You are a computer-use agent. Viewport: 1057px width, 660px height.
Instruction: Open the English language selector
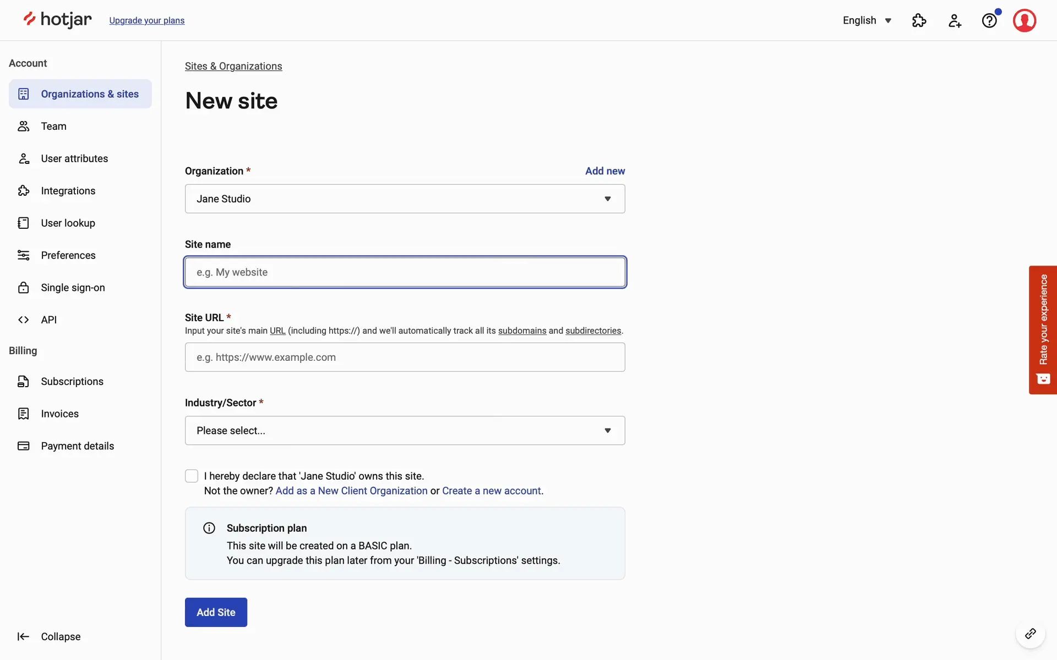(867, 20)
